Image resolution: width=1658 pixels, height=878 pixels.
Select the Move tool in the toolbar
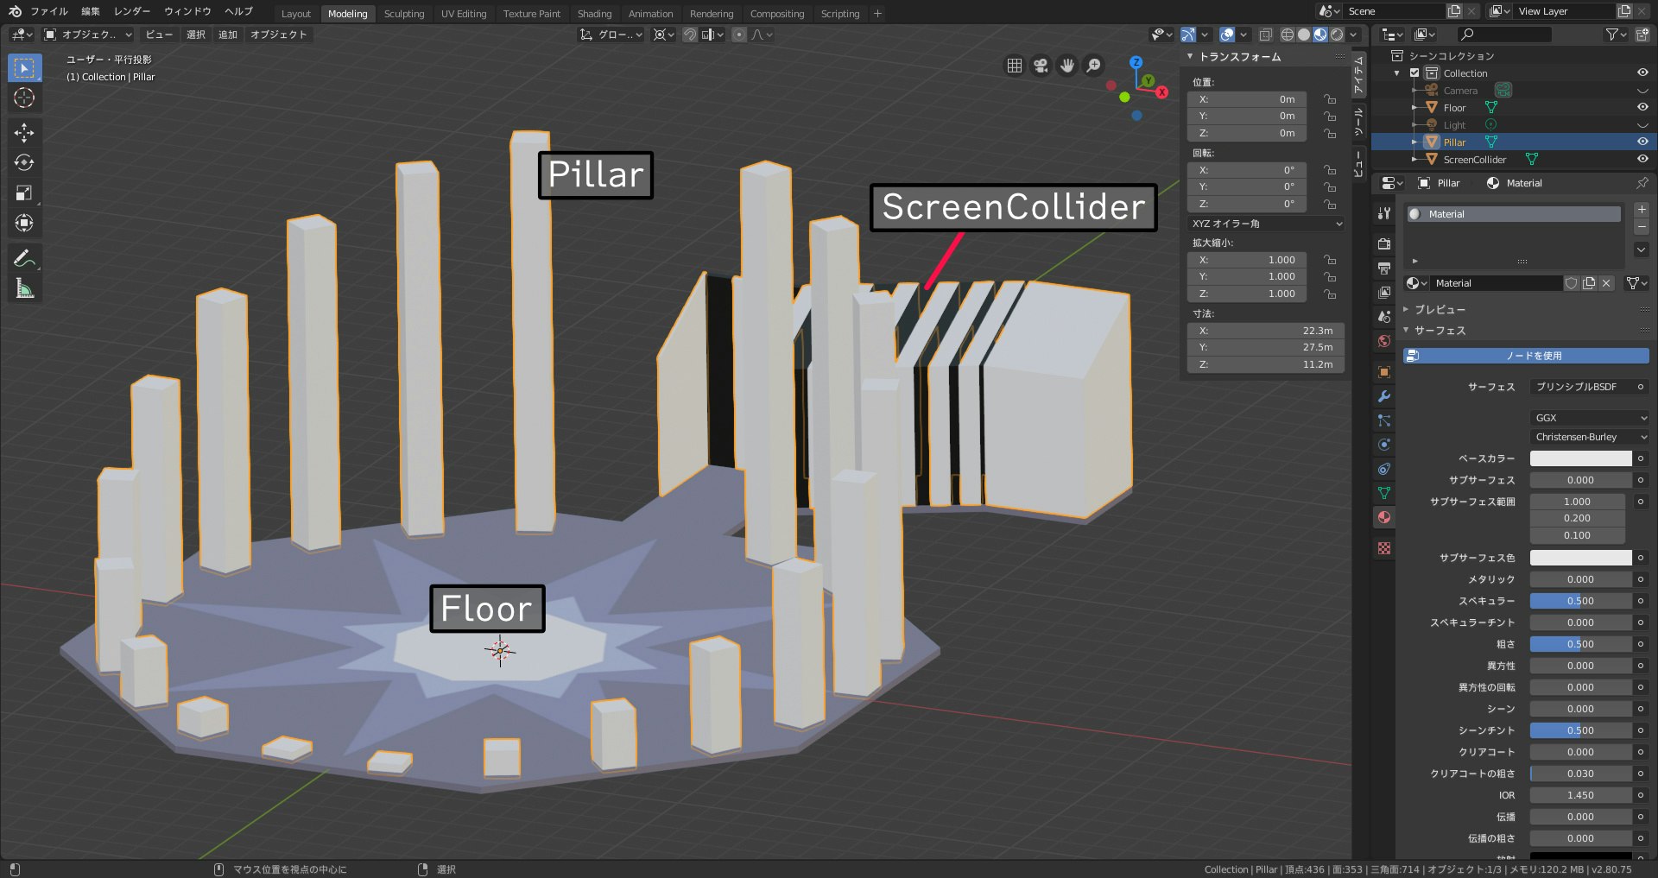[x=24, y=132]
